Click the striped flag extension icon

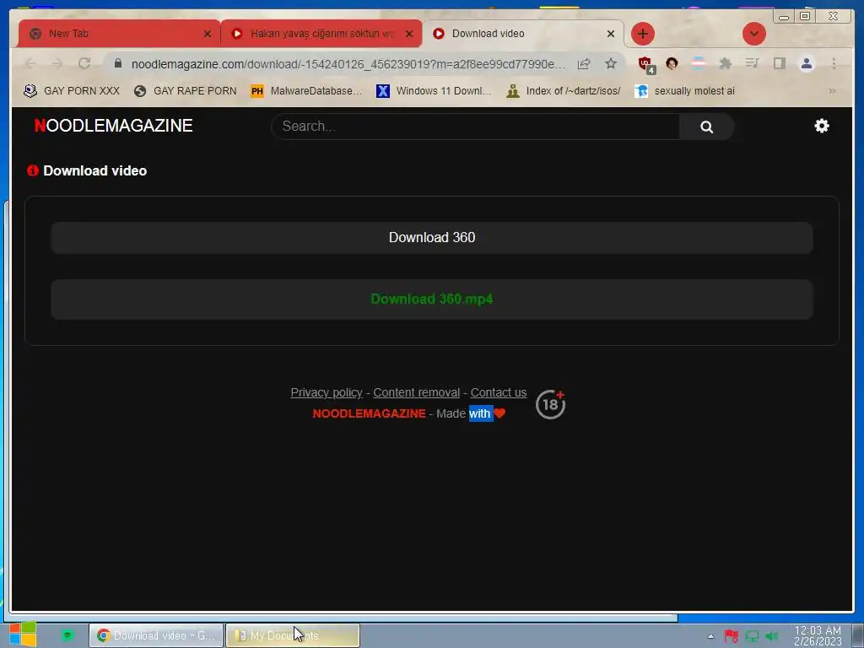click(698, 63)
